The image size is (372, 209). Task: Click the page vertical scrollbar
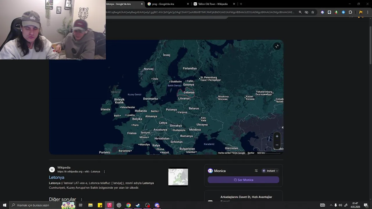click(x=371, y=46)
